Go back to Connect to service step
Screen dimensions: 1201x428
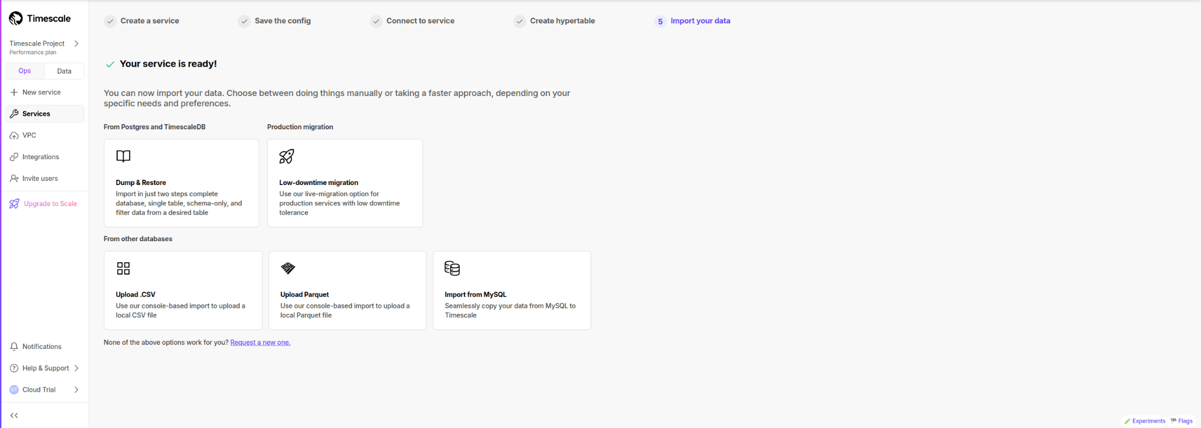point(420,21)
